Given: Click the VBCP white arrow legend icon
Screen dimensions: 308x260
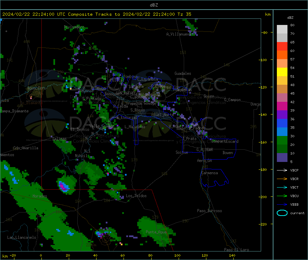Looking at the screenshot, I should point(282,170).
